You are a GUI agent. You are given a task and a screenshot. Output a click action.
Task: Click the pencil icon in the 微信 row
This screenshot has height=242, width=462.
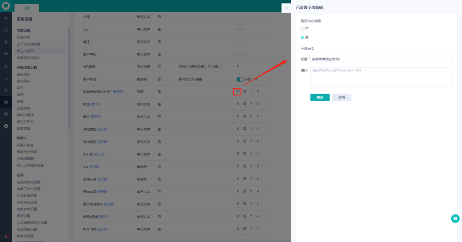[x=238, y=104]
